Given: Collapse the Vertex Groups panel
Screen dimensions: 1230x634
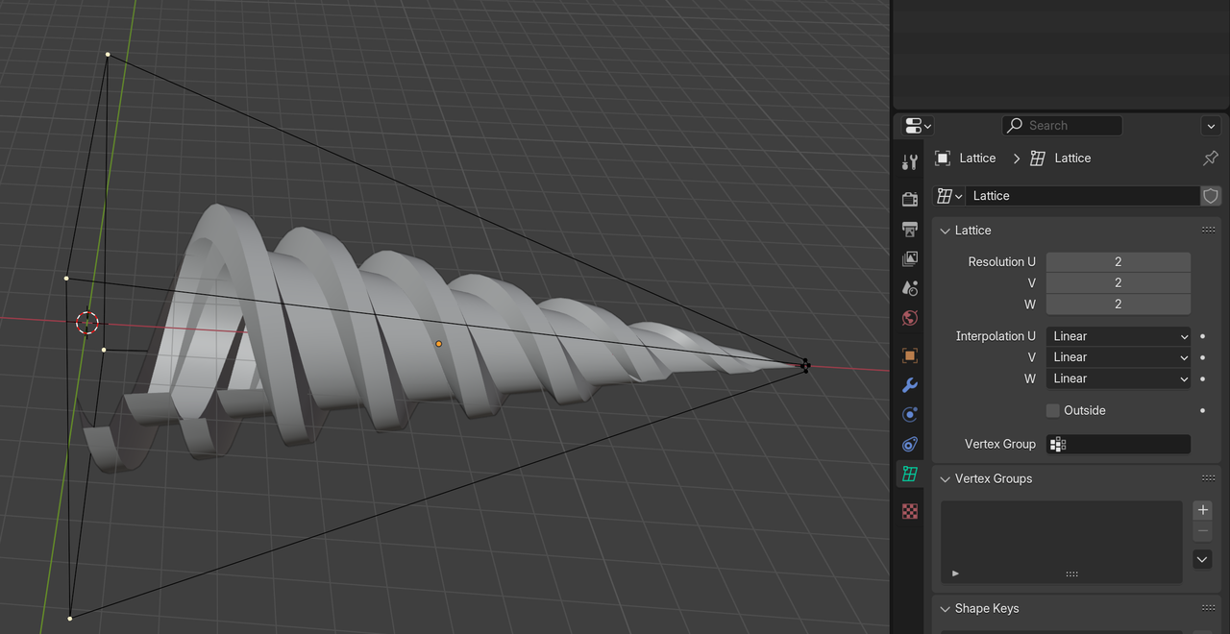Looking at the screenshot, I should click(946, 478).
